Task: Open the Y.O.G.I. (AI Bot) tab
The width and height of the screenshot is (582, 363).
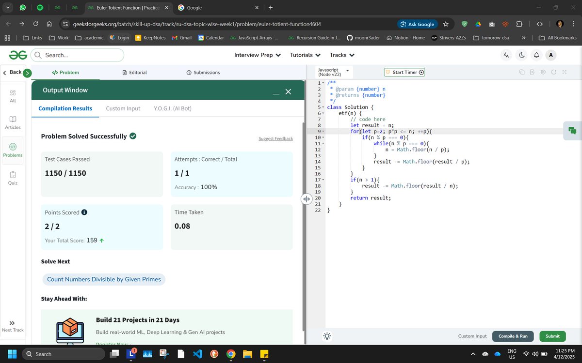Action: pos(173,108)
